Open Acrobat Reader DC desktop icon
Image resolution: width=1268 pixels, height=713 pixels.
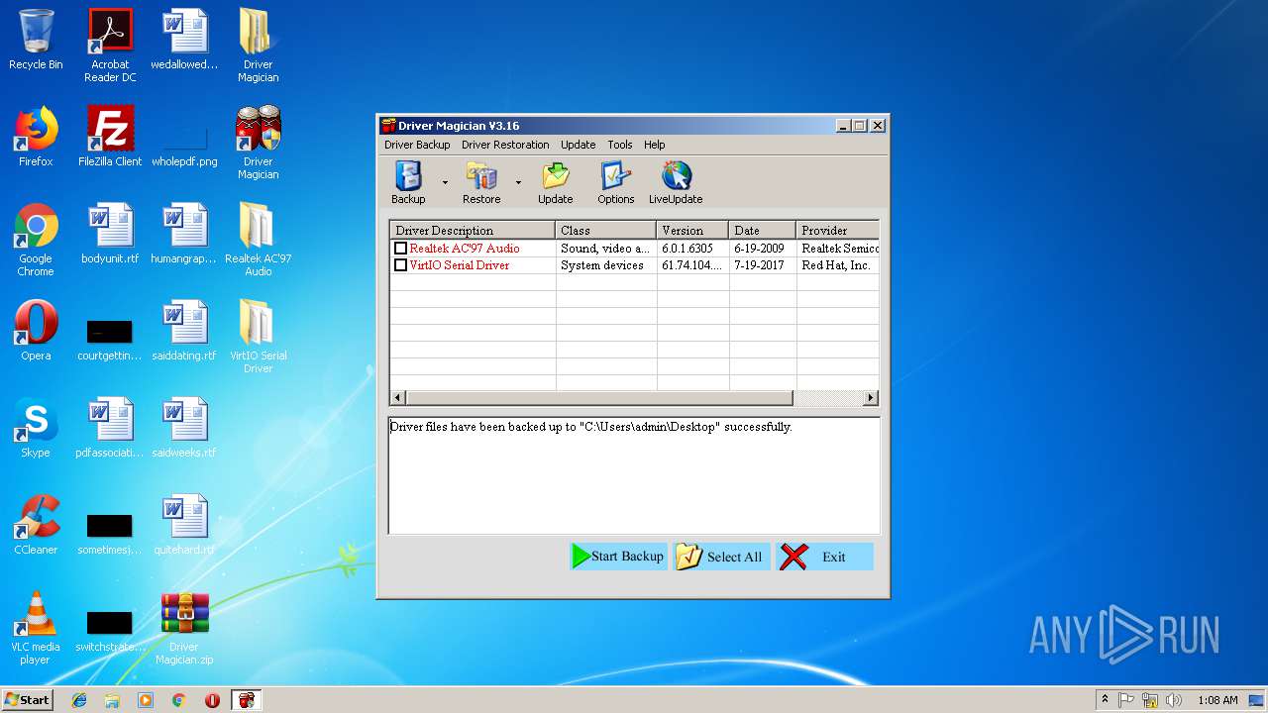tap(110, 45)
